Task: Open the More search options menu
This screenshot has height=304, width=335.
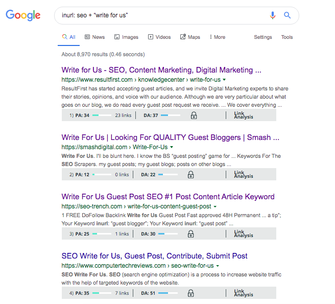Action: tap(217, 37)
